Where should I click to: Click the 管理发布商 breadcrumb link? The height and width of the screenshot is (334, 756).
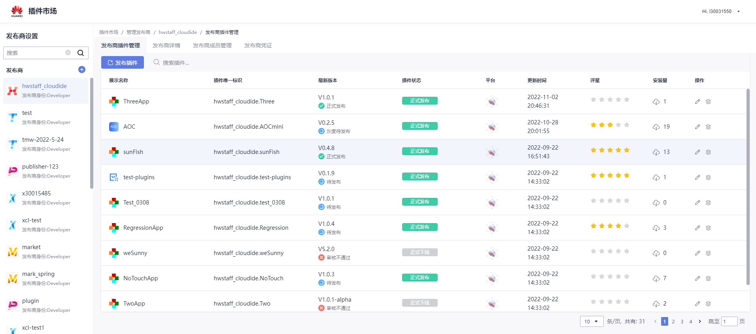138,32
